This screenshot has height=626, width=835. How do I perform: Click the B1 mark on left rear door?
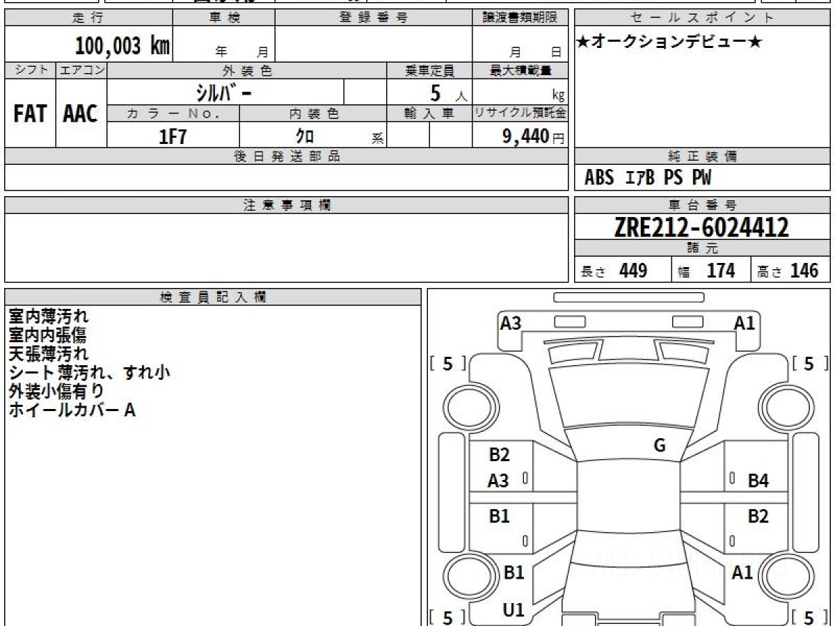tap(499, 516)
